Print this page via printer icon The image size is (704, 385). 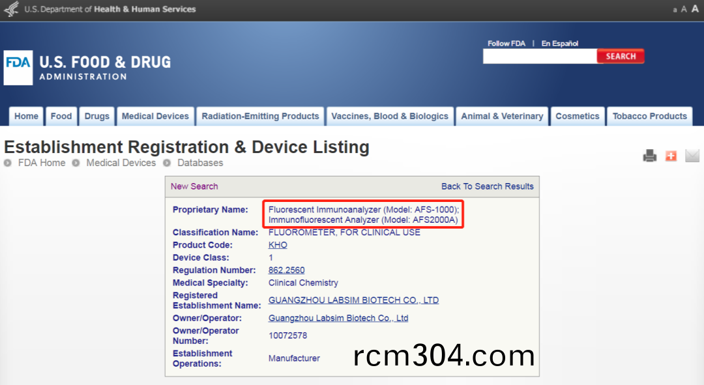coord(650,156)
